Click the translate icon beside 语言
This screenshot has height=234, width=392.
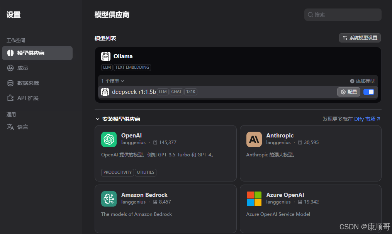coord(10,127)
